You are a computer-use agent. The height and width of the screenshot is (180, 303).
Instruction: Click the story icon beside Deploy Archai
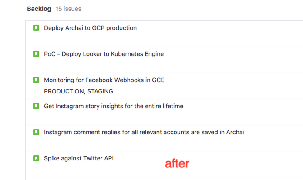(36, 28)
